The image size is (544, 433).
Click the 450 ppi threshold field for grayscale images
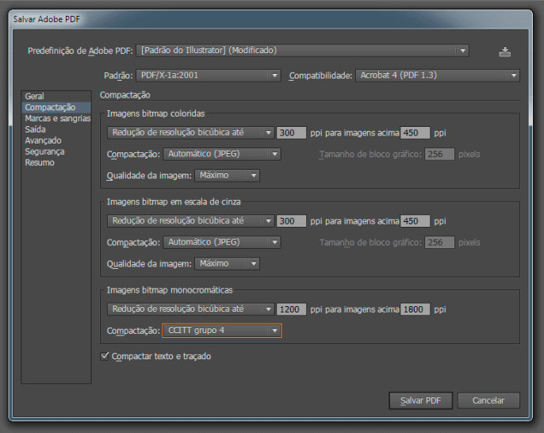pyautogui.click(x=415, y=221)
